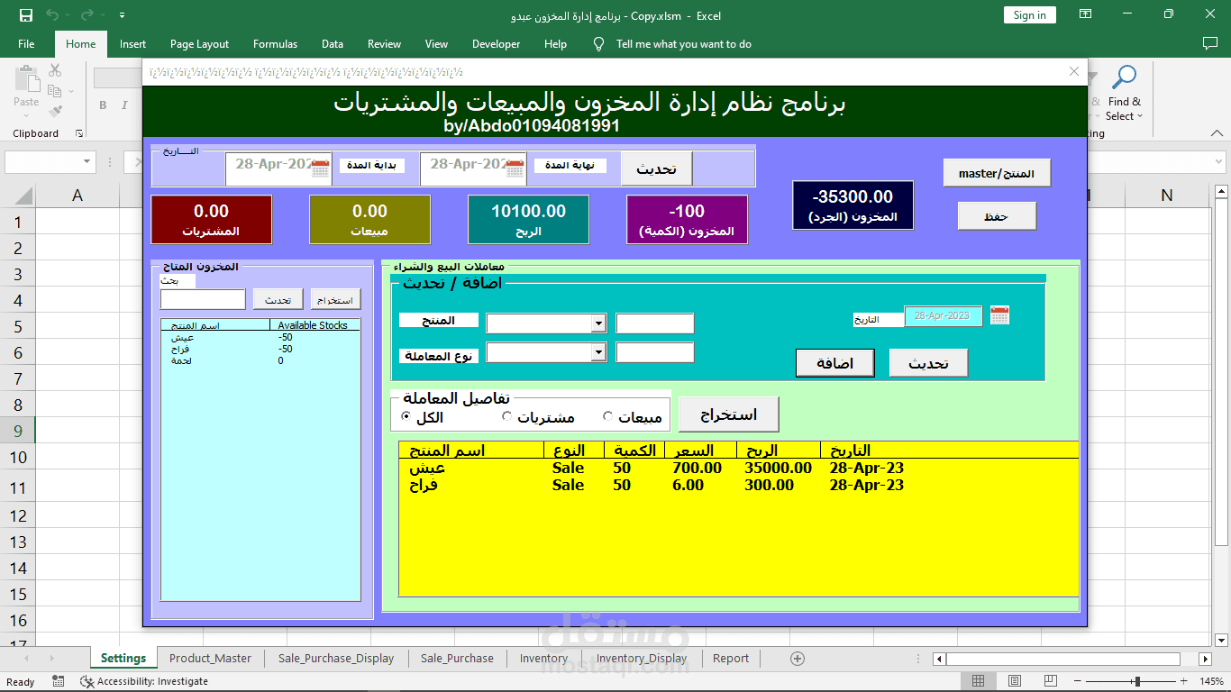The image size is (1231, 692).
Task: Switch to Report sheet tab
Action: [x=731, y=659]
